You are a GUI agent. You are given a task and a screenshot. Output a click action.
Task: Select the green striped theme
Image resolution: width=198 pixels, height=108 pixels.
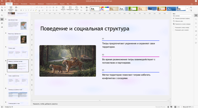(133, 9)
